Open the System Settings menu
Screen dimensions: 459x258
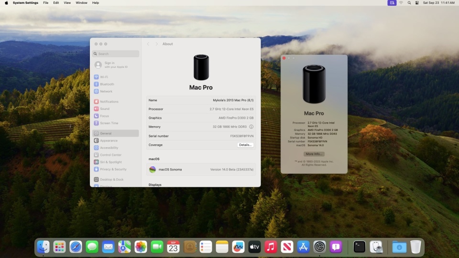click(x=25, y=3)
